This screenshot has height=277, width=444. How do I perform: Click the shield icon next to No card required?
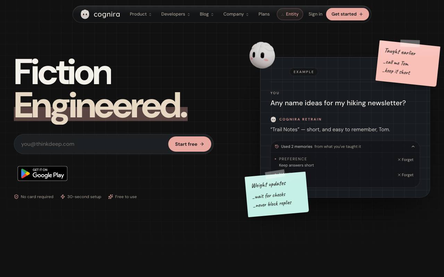(x=16, y=197)
